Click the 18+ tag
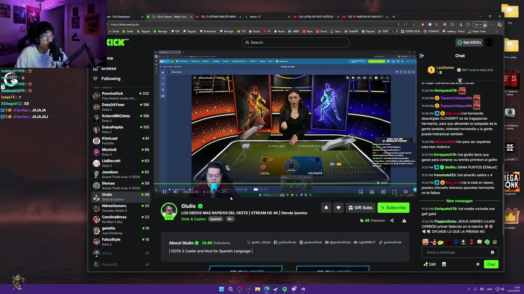Viewport: 524px width, 294px height. (x=230, y=219)
